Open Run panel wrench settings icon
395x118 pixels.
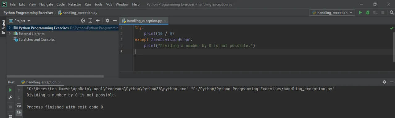[x=10, y=98]
